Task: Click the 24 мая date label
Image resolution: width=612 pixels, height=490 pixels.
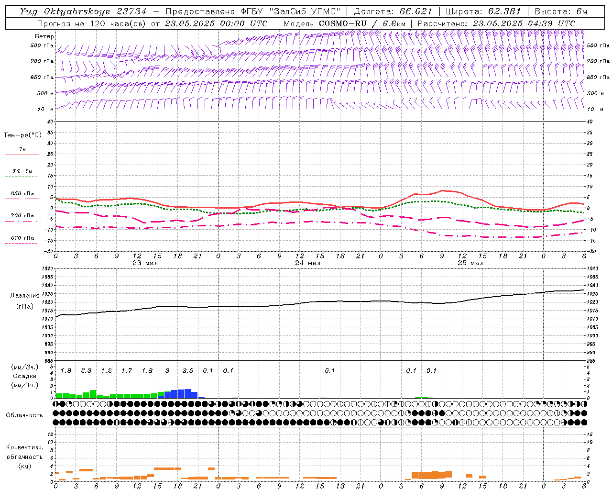Action: [x=307, y=263]
